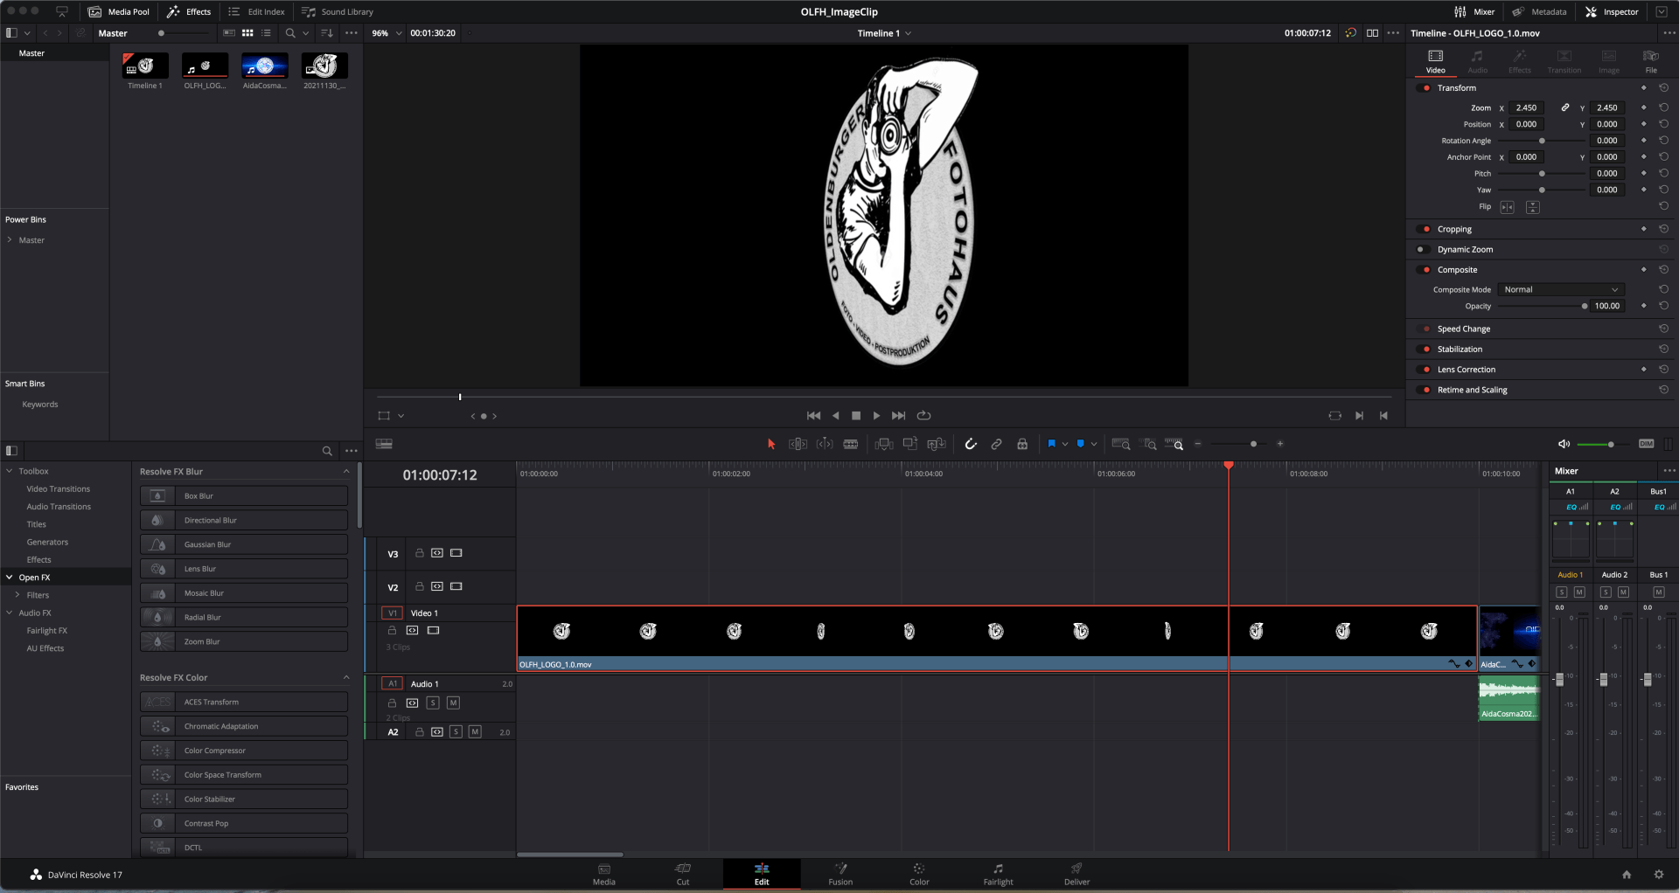Click the blue flag icon
The height and width of the screenshot is (893, 1679).
pos(1051,444)
